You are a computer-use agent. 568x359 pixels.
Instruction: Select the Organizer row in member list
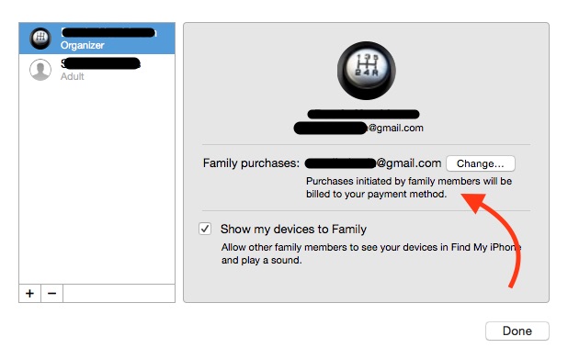tap(97, 39)
